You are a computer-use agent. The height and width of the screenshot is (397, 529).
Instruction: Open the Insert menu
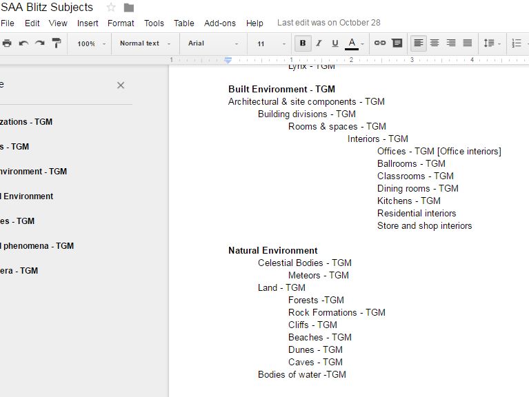pos(88,23)
